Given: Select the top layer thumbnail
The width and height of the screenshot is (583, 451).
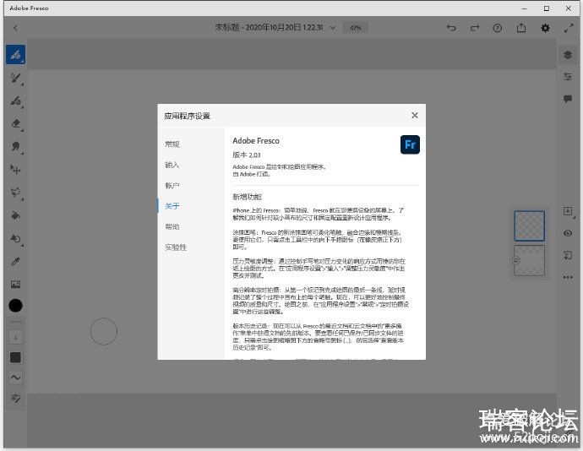Looking at the screenshot, I should (530, 225).
